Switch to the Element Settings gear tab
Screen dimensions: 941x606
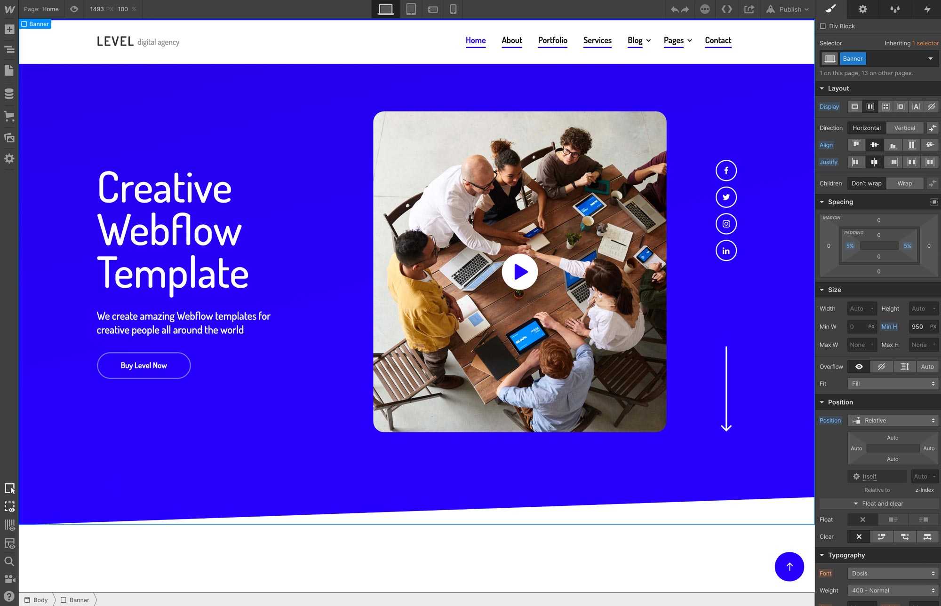[x=862, y=9]
